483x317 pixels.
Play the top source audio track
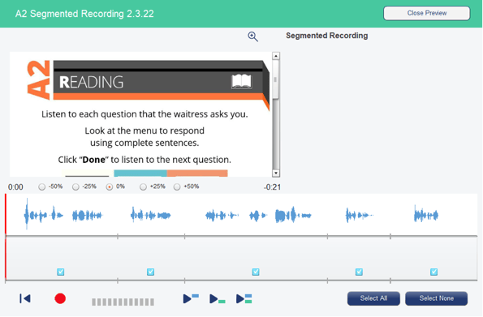(x=191, y=298)
